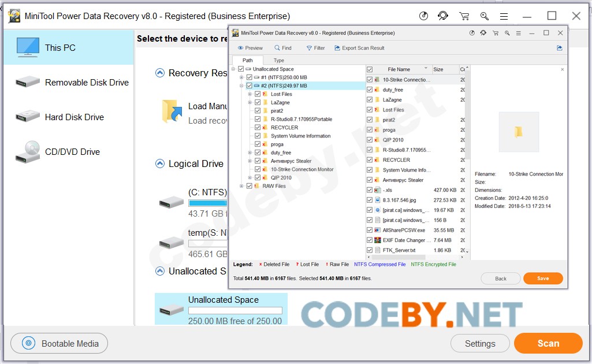
Task: Open the Preview tool in the scan window
Action: 250,48
